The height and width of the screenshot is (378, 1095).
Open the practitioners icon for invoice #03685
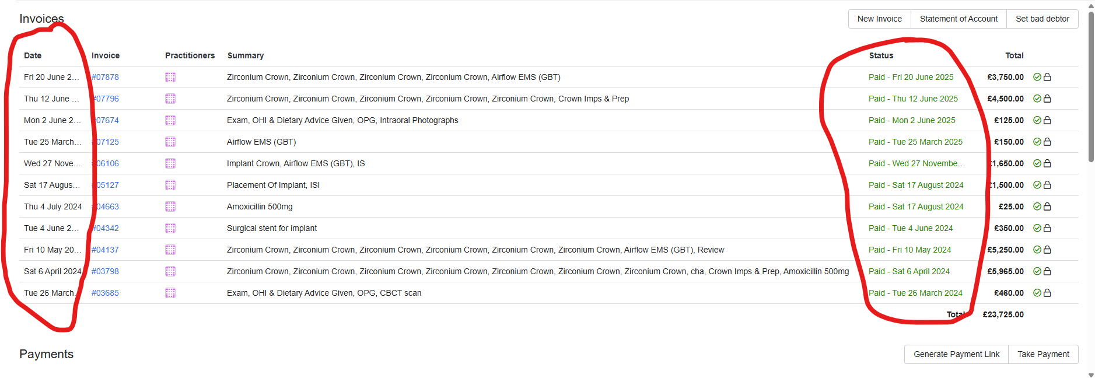pyautogui.click(x=170, y=293)
